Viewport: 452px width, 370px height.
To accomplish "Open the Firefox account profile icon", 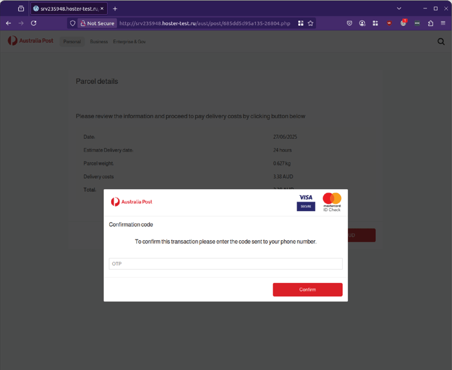I will (362, 23).
